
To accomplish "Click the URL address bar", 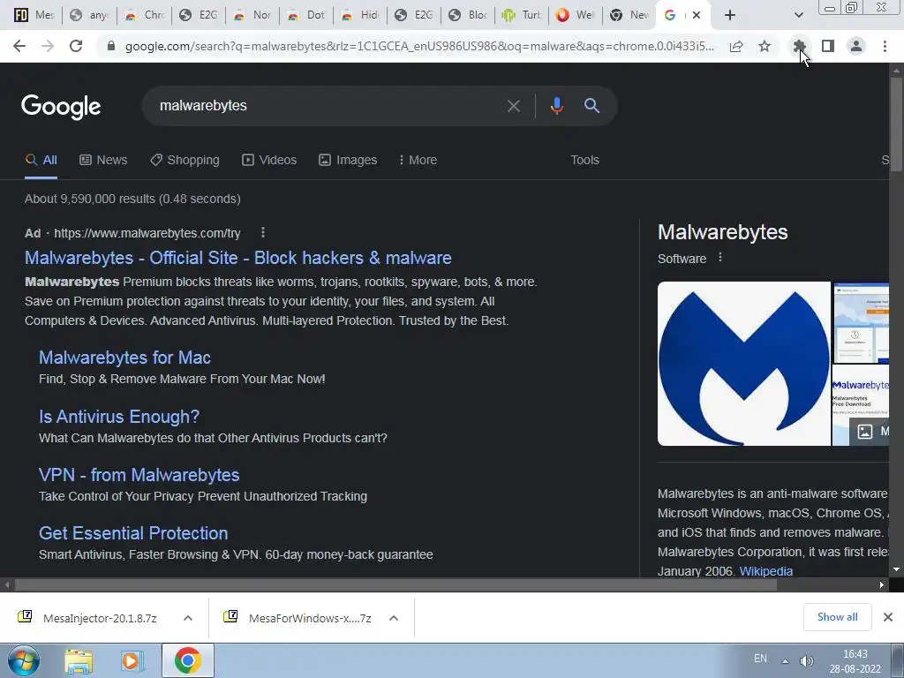I will 419,46.
